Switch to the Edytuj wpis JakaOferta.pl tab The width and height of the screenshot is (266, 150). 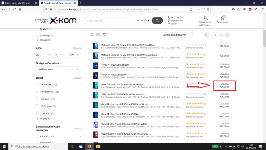click(x=19, y=3)
